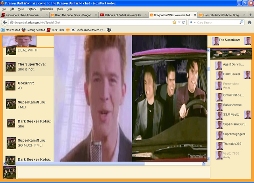Screen dimensions: 254x183
Task: Open the bookmark dropdown arrow beside the star
Action: [179, 22]
